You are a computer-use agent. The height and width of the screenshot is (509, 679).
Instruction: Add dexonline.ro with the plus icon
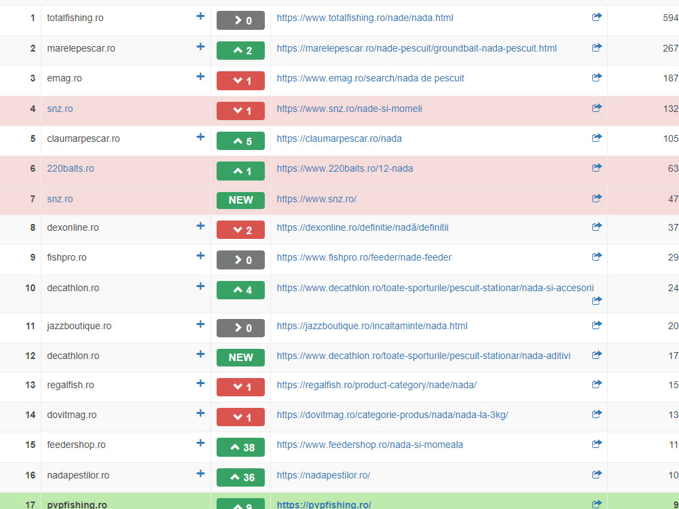[200, 226]
